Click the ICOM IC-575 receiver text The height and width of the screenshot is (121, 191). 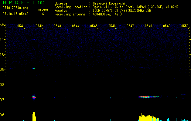[x=122, y=11]
